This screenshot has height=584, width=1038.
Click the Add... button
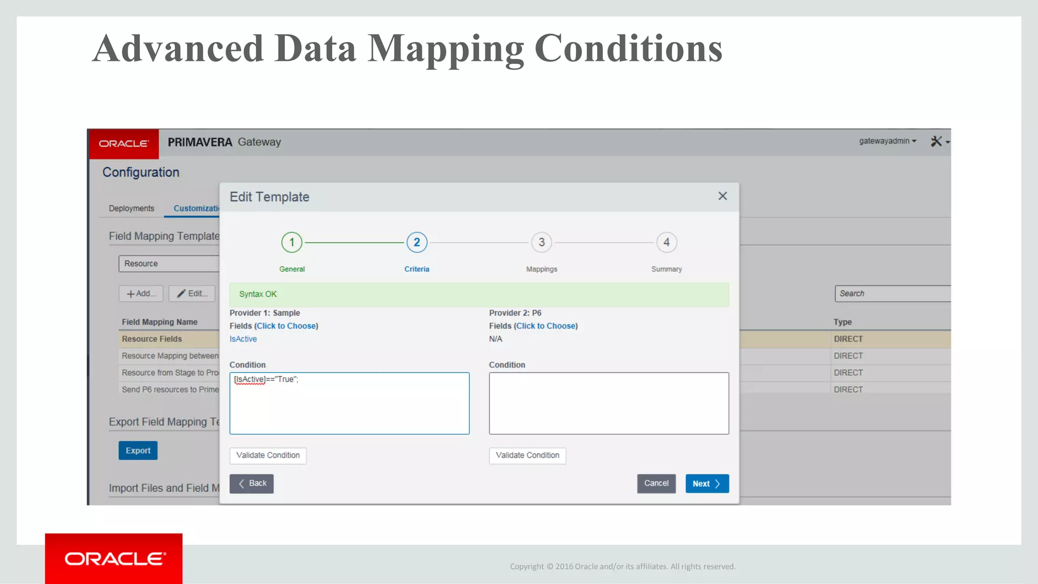click(x=141, y=294)
